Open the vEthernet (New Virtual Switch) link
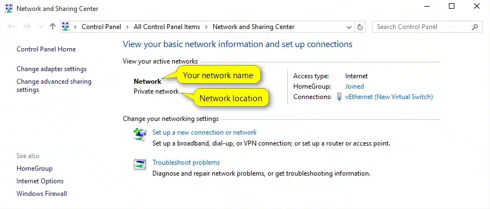 point(389,97)
